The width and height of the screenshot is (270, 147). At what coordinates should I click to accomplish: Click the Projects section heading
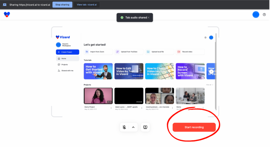click(x=87, y=85)
